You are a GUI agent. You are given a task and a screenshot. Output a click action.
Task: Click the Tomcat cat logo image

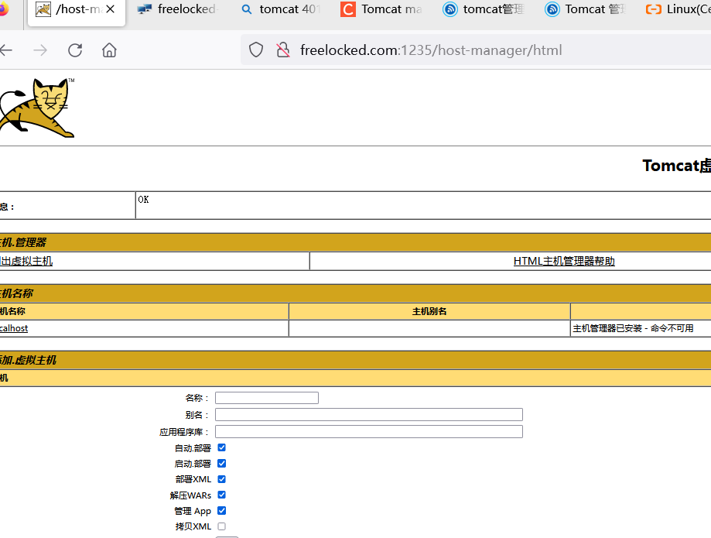click(37, 108)
